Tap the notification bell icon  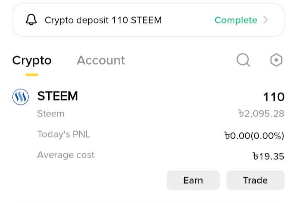[x=31, y=20]
